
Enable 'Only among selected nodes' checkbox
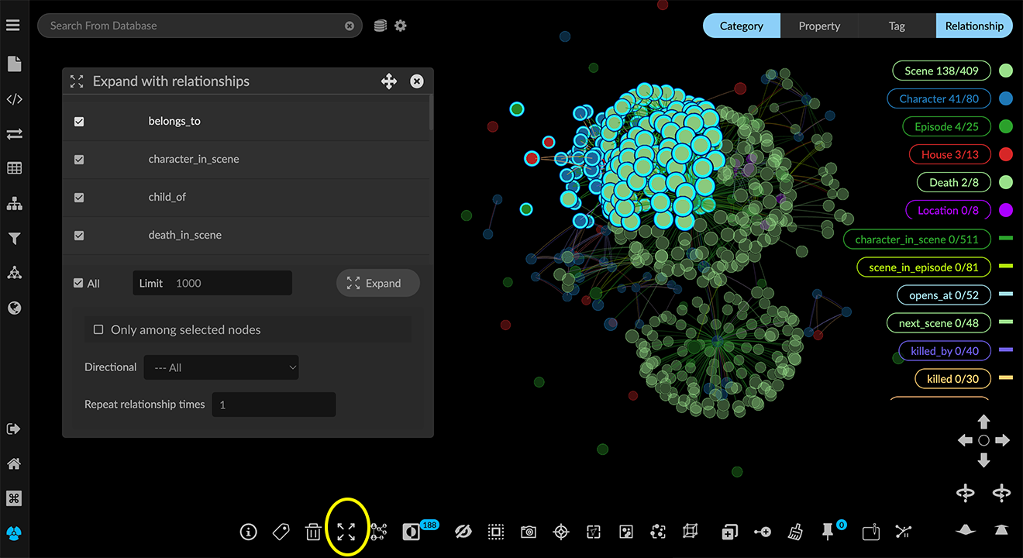coord(98,329)
